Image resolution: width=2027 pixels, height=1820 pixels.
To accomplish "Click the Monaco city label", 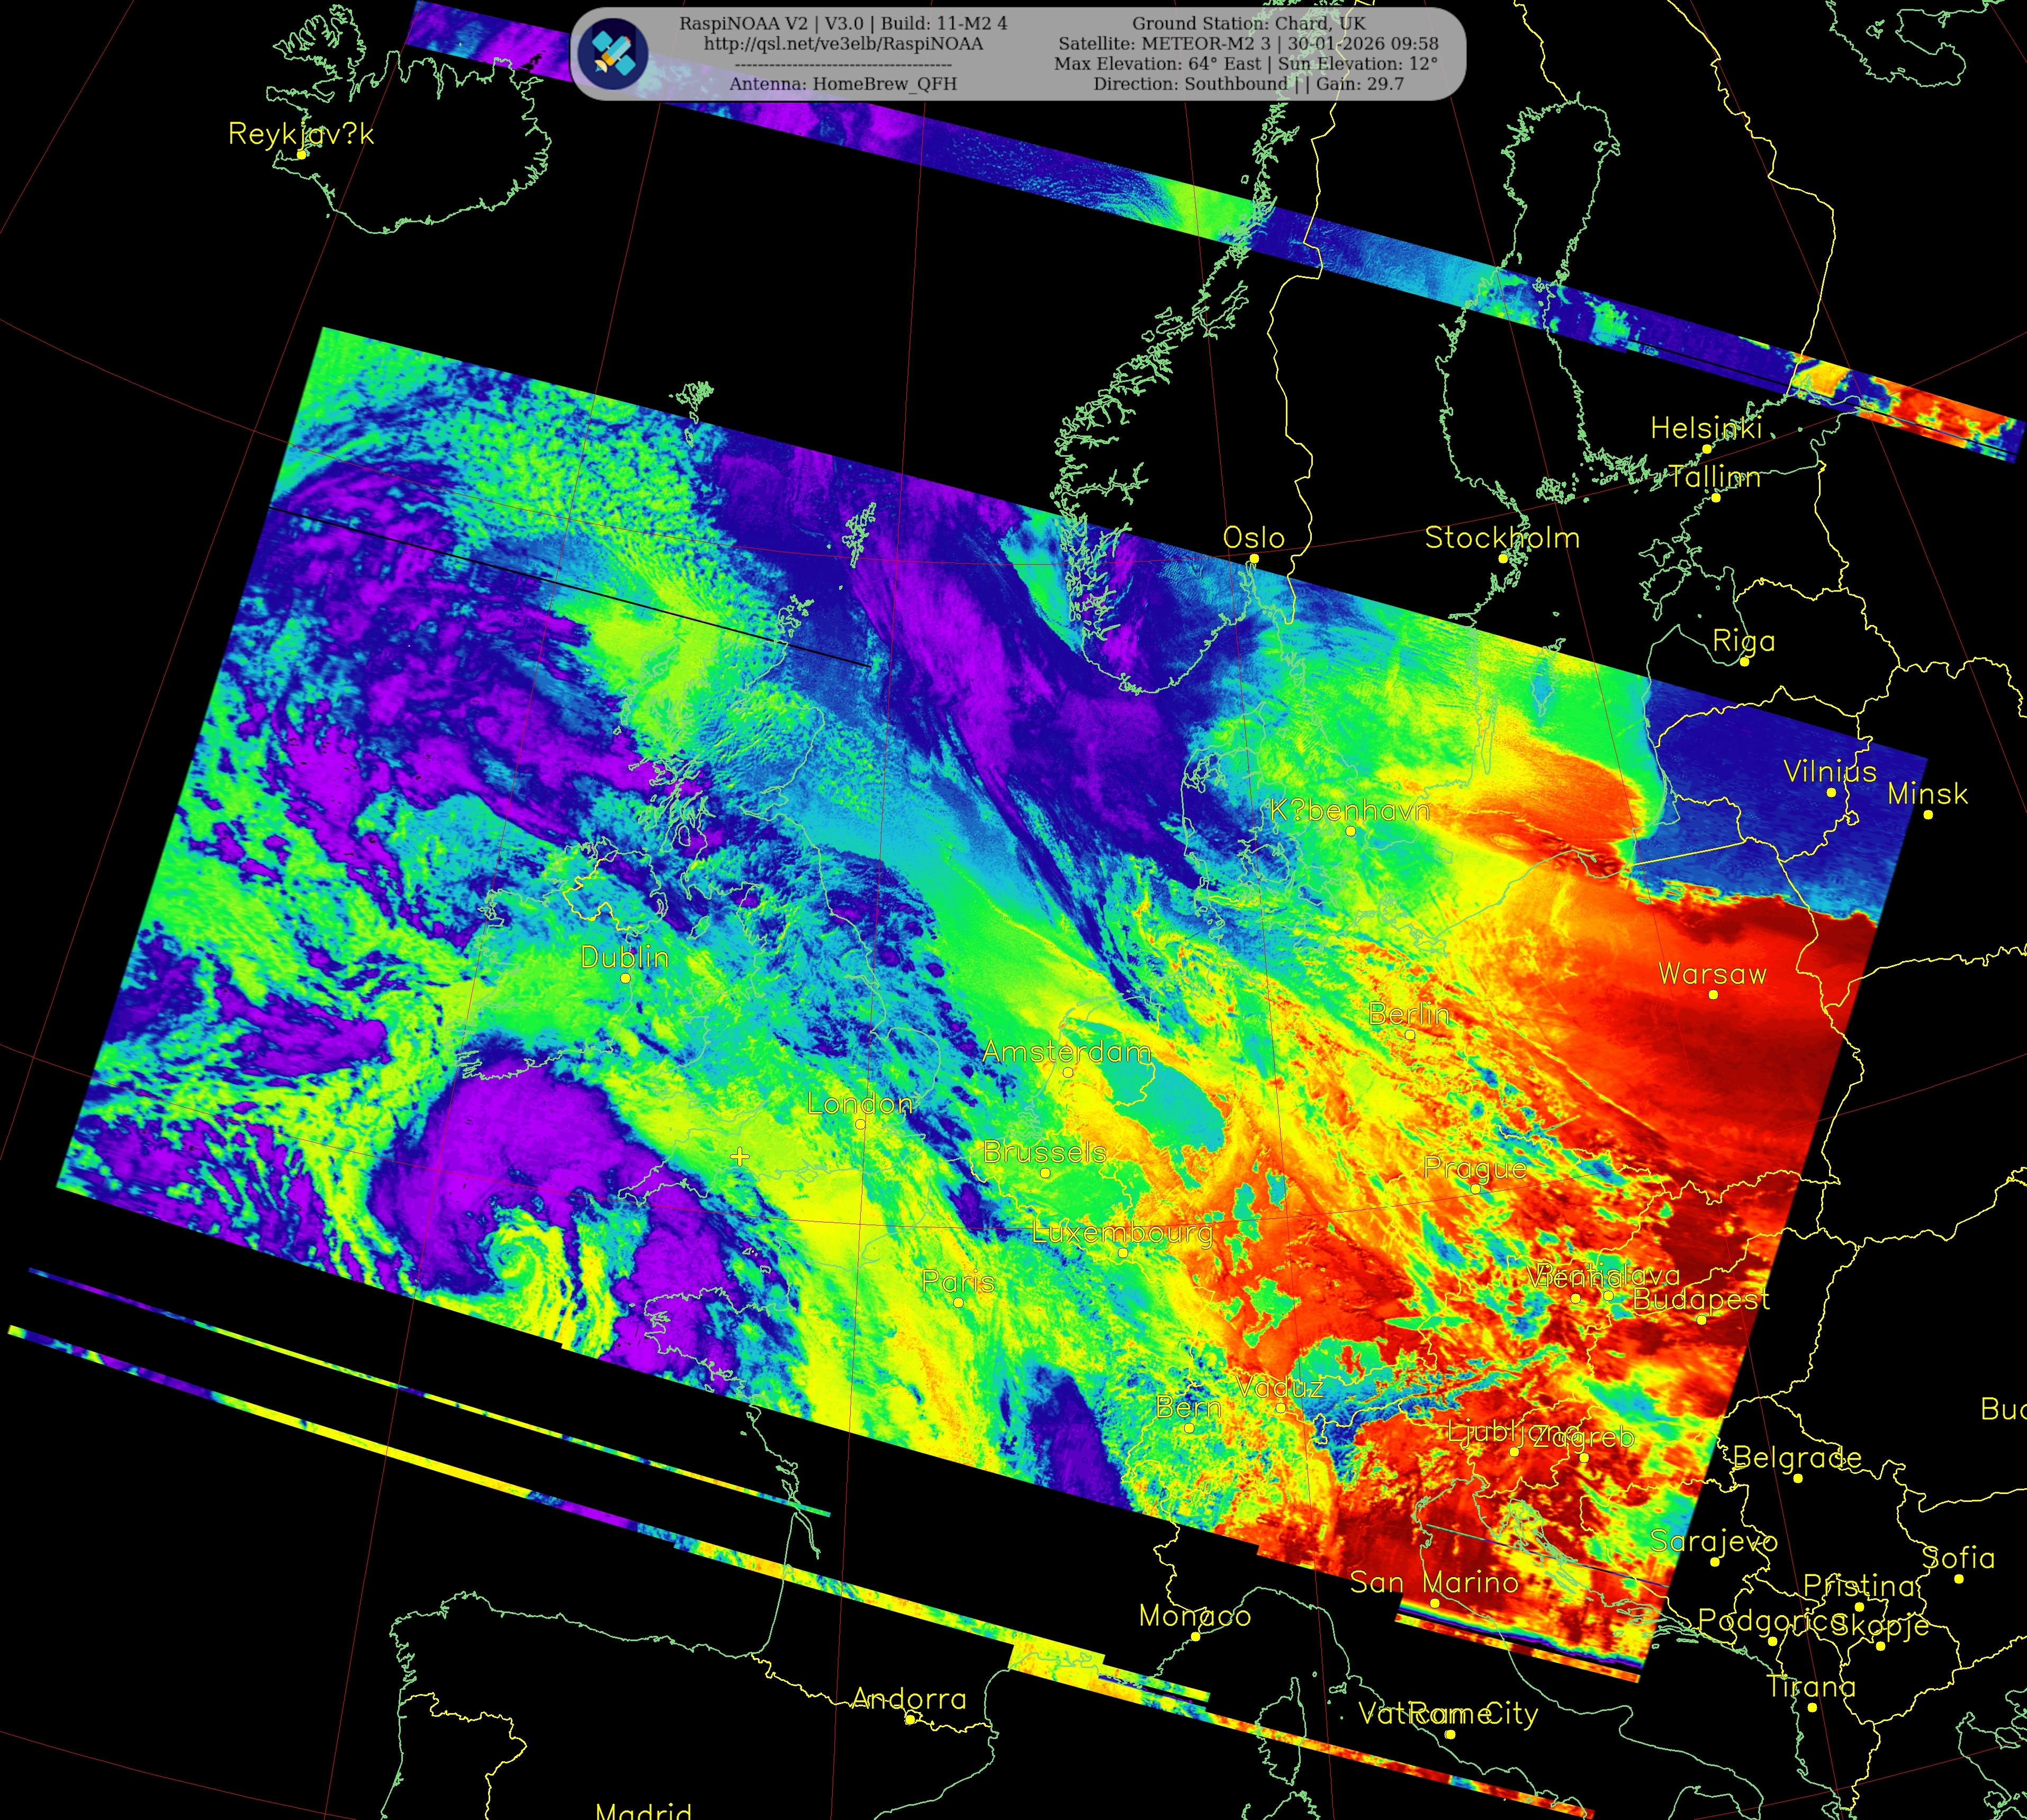I will (x=1195, y=1616).
